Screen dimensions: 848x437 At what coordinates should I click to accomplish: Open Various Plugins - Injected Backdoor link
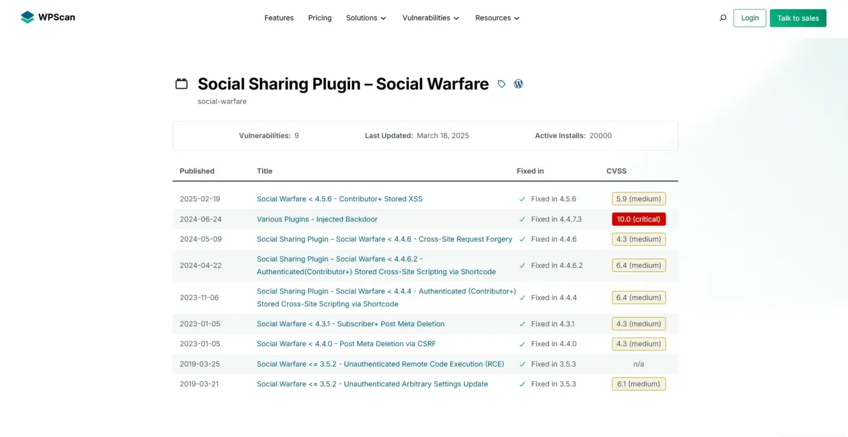[x=317, y=219]
